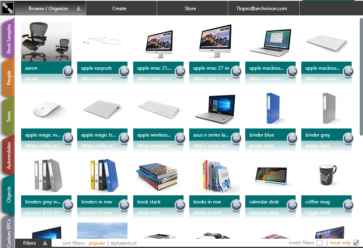Select the closed apple macbook thumbnail
363x248 pixels.
326,42
